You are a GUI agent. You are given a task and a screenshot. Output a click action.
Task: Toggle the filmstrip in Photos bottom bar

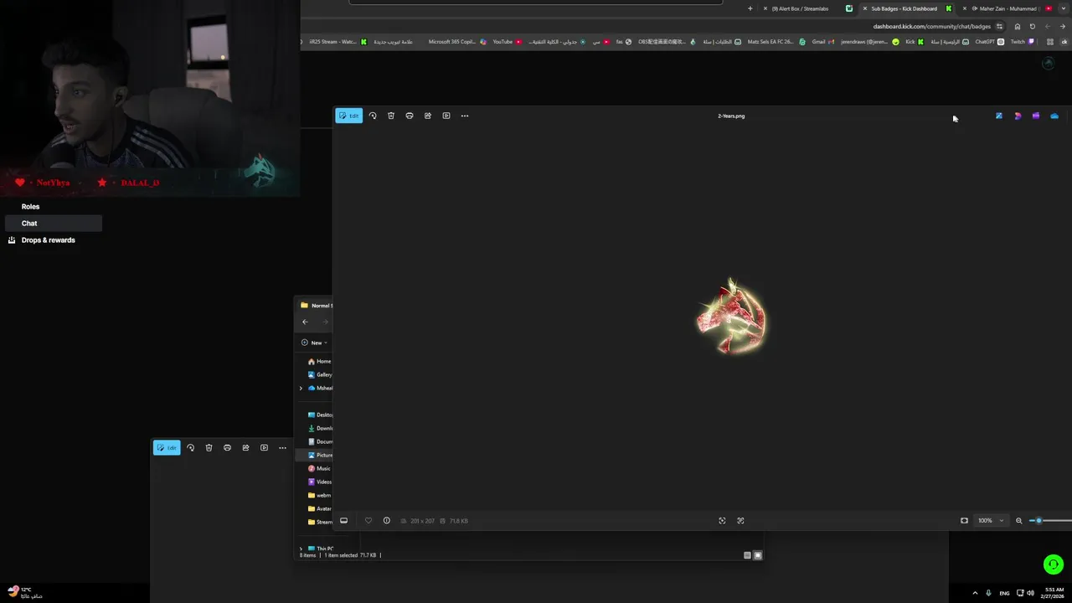(343, 521)
